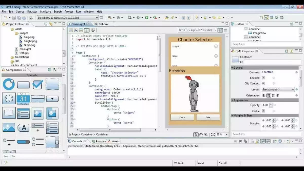Pick the ImageView landscape picture component
The width and height of the screenshot is (304, 171).
9,127
